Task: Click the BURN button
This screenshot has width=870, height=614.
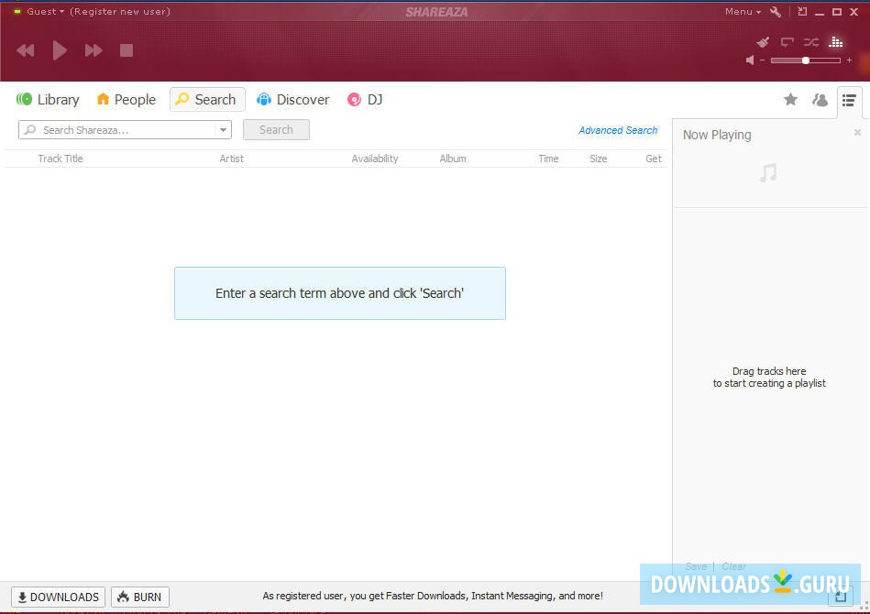Action: pos(140,597)
